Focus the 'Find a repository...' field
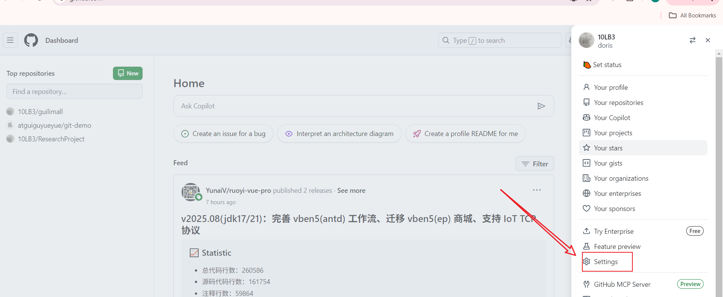 click(74, 91)
